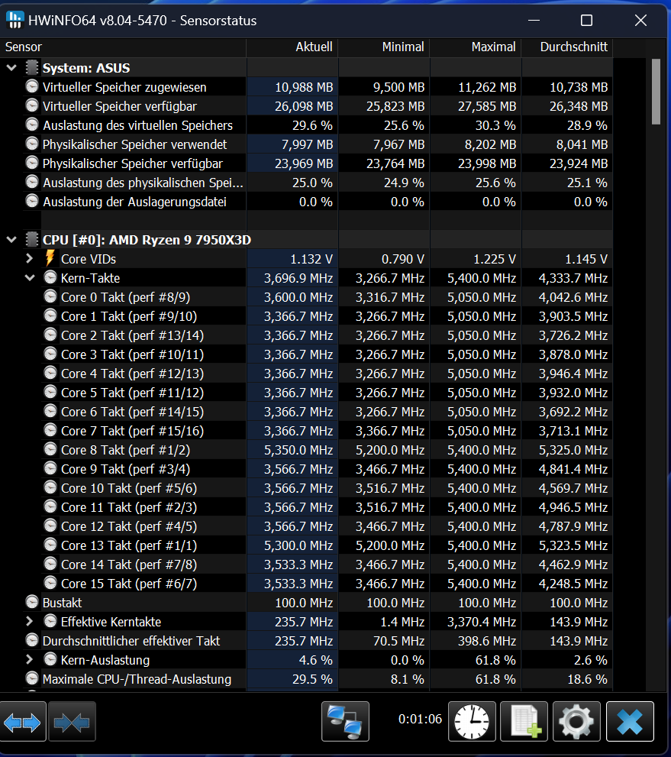Click clock icon beside Kern-Auslastung
The image size is (671, 757).
click(x=50, y=659)
